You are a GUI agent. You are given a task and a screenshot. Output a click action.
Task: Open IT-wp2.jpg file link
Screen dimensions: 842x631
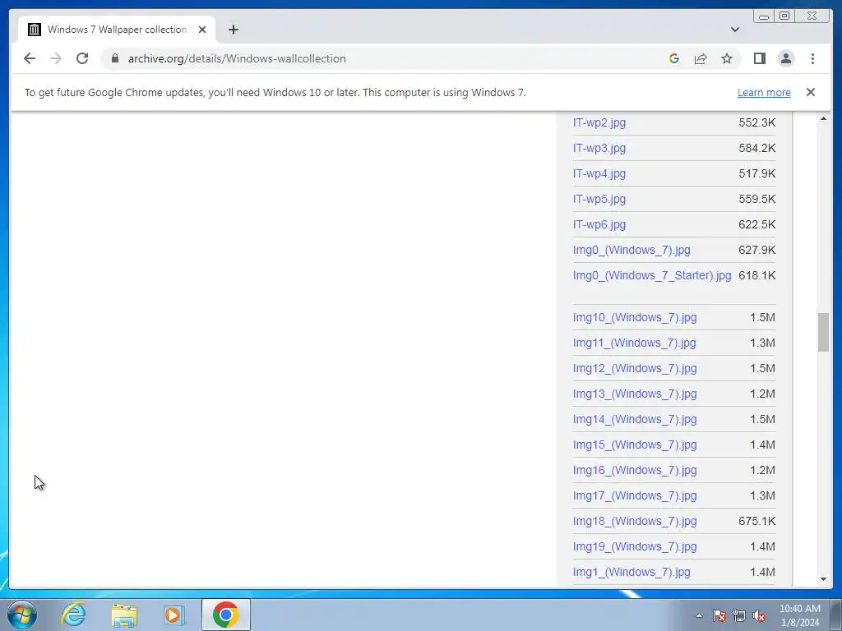599,122
